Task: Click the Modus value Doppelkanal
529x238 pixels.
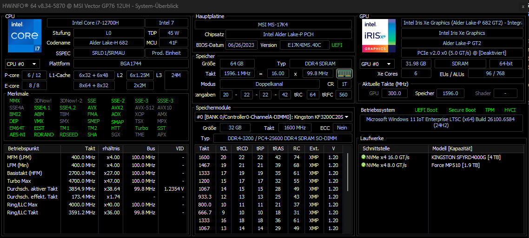Action: tap(270, 84)
